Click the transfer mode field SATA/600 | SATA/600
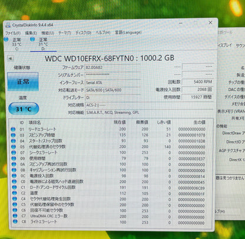 click(x=112, y=90)
